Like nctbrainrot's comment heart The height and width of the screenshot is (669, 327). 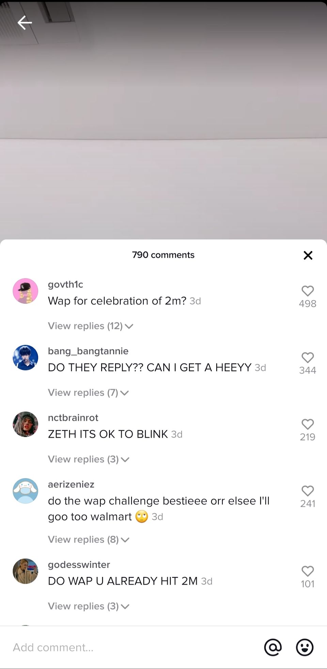point(308,424)
